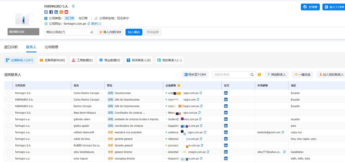Viewport: 345px width, 162px height.
Task: Open LinkedIn profile for Importaciones row
Action: coord(226,93)
